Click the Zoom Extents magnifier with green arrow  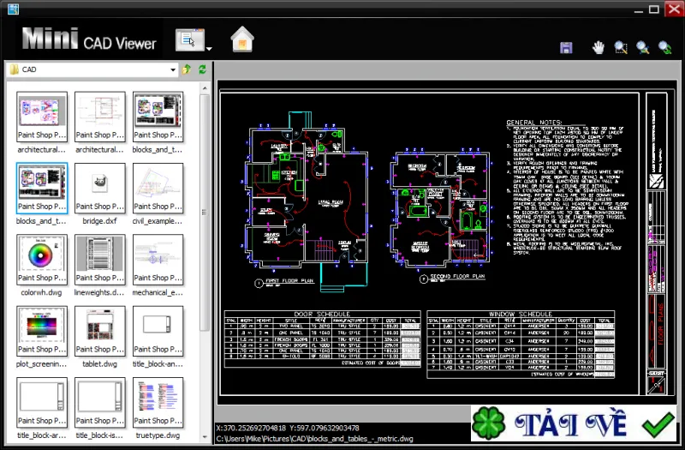(665, 47)
